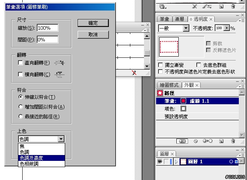Viewport: 247px width, 180px height.
Task: Open the Layers panel flyout menu
Action: tap(241, 155)
